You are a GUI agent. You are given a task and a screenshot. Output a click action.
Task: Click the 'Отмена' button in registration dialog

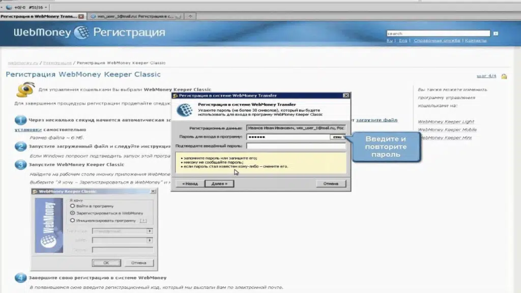(x=331, y=184)
